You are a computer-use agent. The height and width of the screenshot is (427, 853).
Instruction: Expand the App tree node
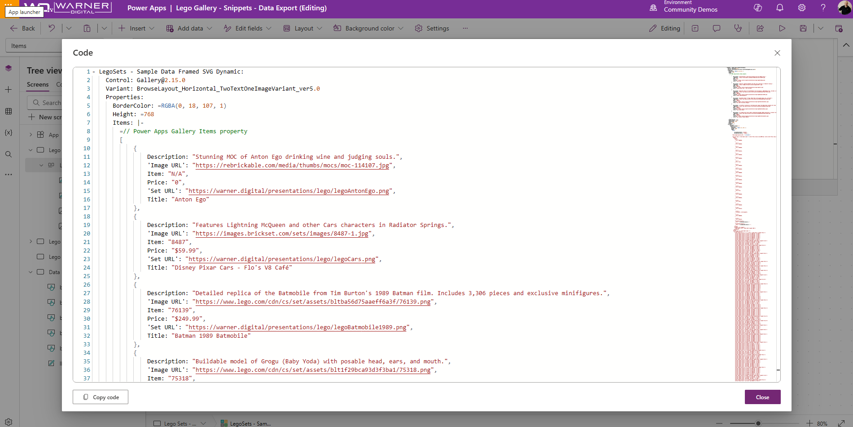[x=31, y=135]
